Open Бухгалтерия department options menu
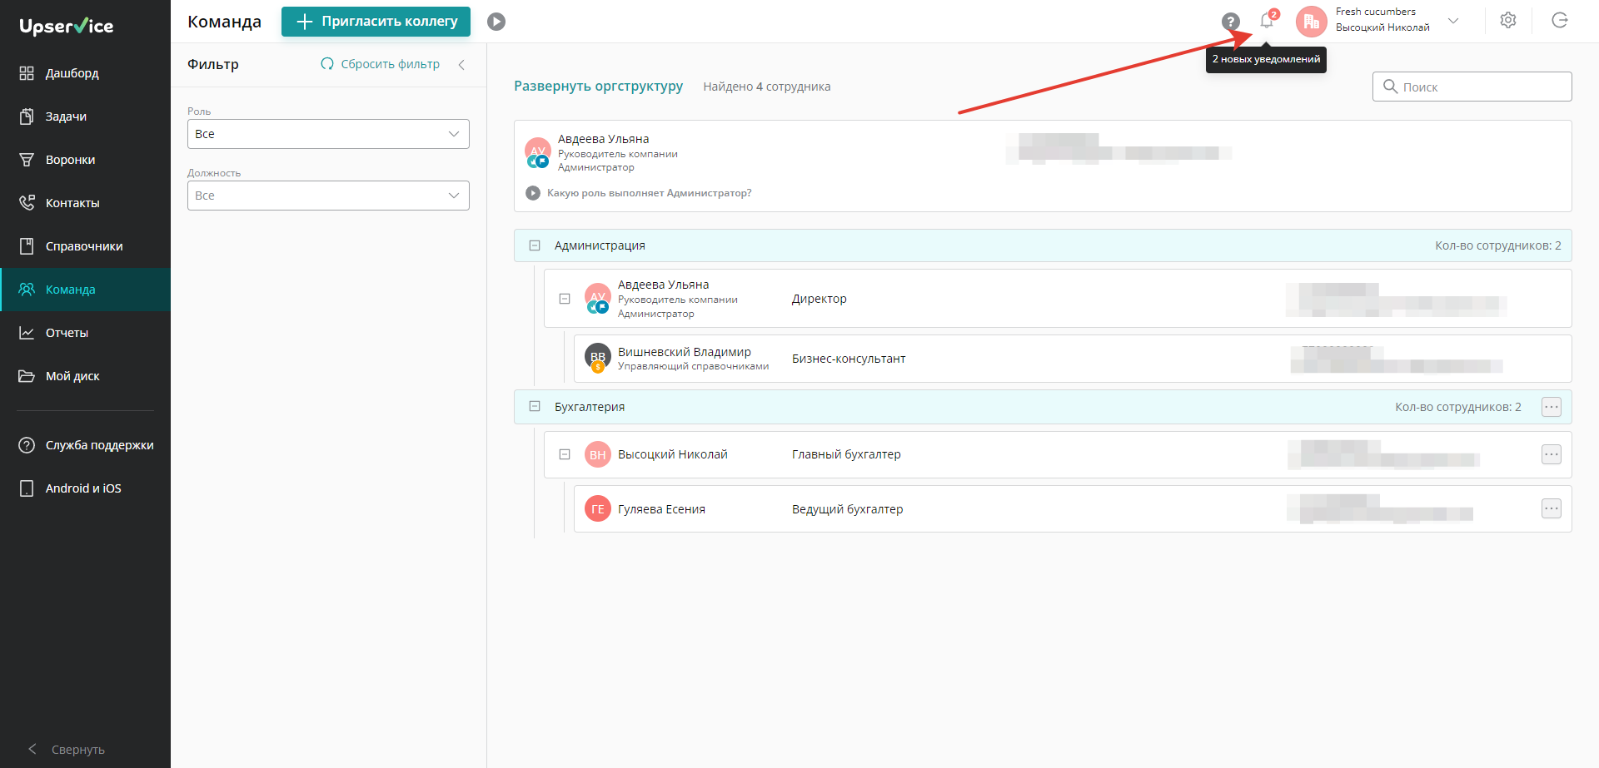Image resolution: width=1599 pixels, height=768 pixels. click(x=1552, y=407)
